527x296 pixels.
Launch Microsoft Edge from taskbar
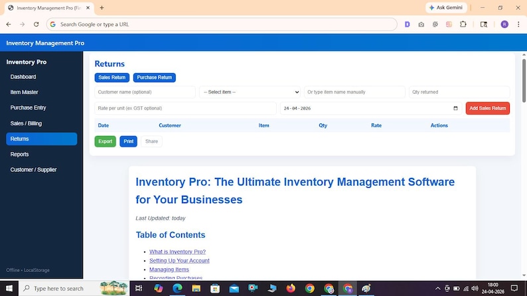177,288
